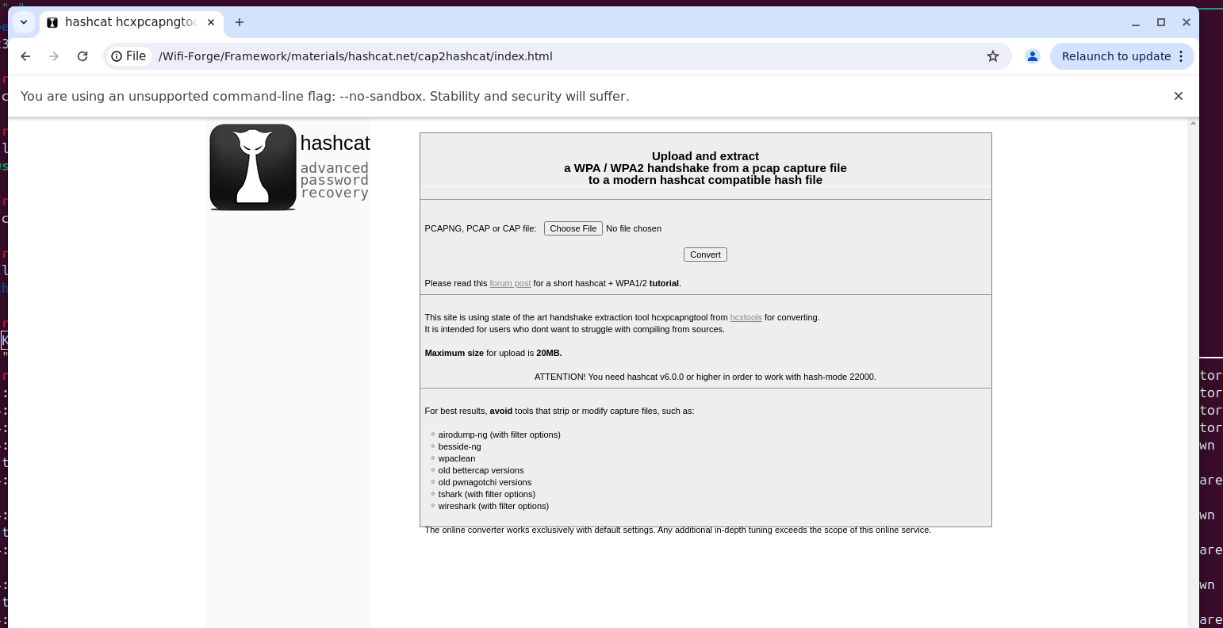Click the hashcat logo image
Screen dimensions: 1223x628
pyautogui.click(x=253, y=167)
